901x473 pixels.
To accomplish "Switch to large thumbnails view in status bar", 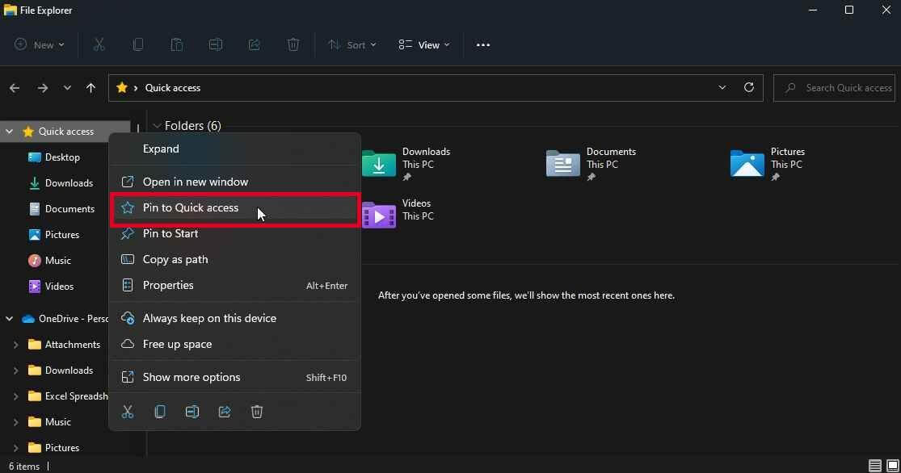I will click(892, 466).
